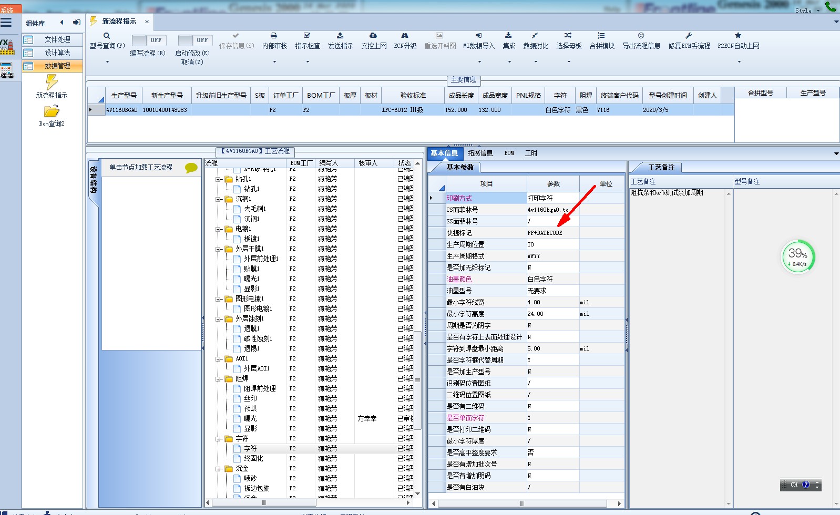Open the 新流程指示 lightning shortcut in sidebar
The width and height of the screenshot is (840, 515).
pyautogui.click(x=52, y=87)
